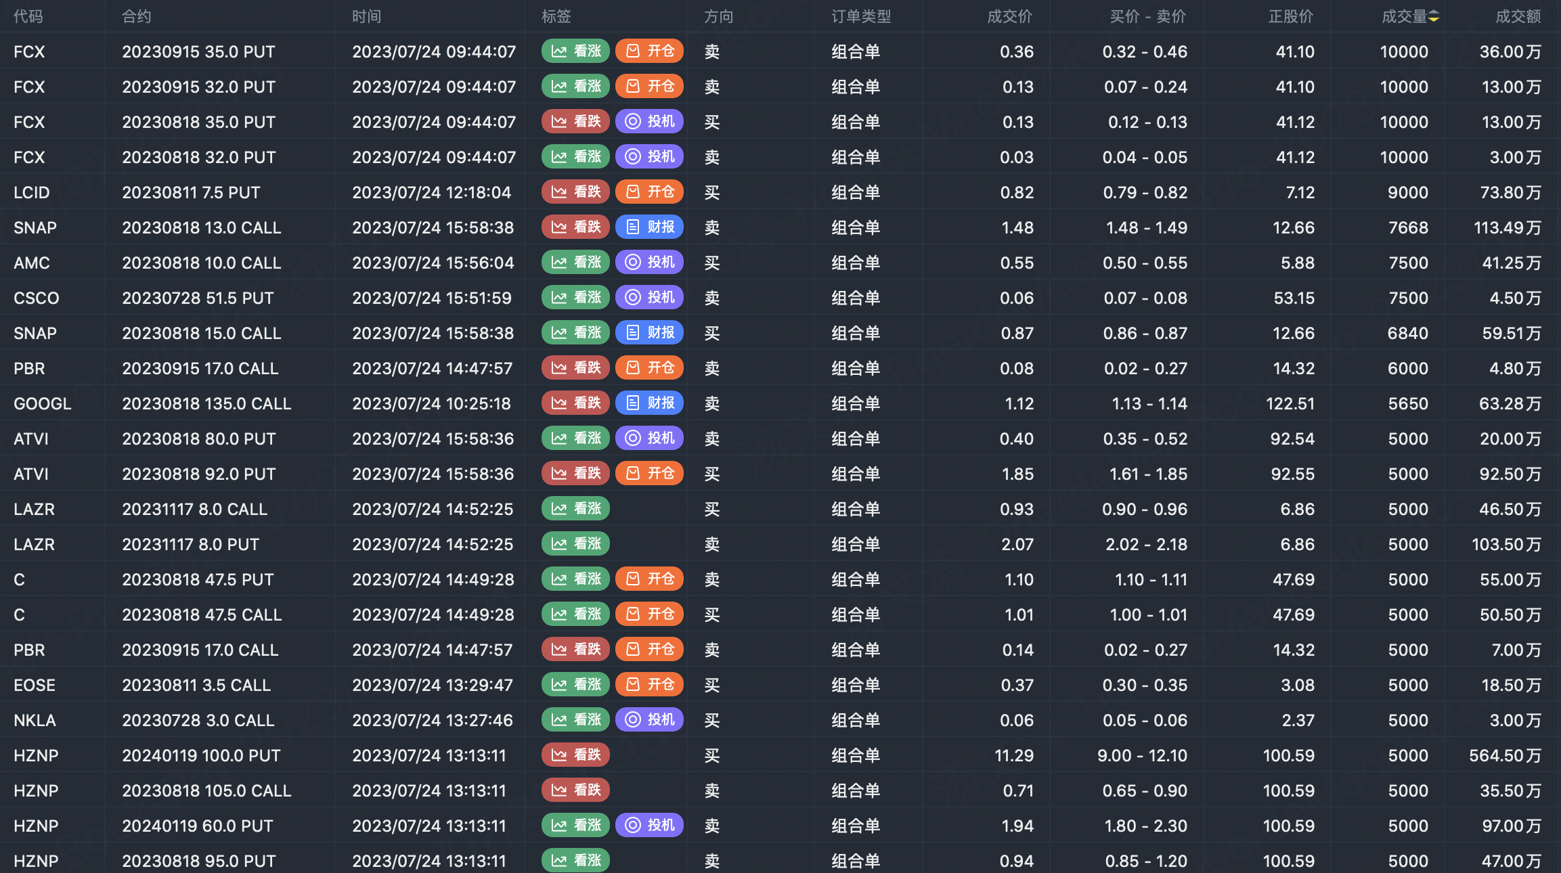Click contract 20230811 7.5 PUT
The width and height of the screenshot is (1561, 873).
[191, 193]
